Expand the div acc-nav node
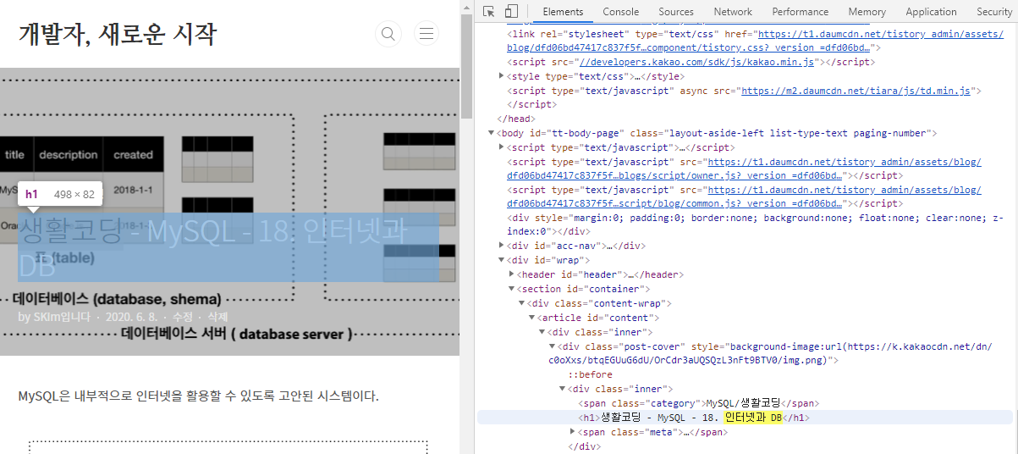 coord(501,246)
